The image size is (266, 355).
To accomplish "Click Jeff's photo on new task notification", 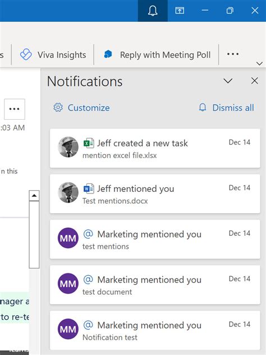I will click(68, 147).
